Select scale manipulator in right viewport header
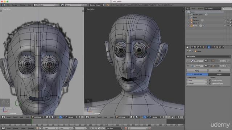Image resolution: width=232 pixels, height=130 pixels. [x=150, y=117]
